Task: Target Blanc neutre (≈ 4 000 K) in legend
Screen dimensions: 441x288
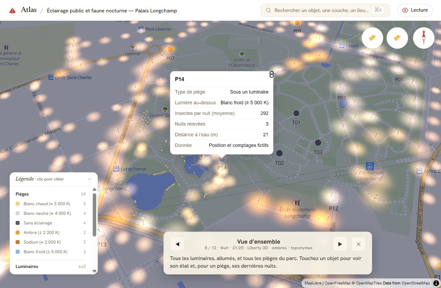Action: pyautogui.click(x=51, y=213)
